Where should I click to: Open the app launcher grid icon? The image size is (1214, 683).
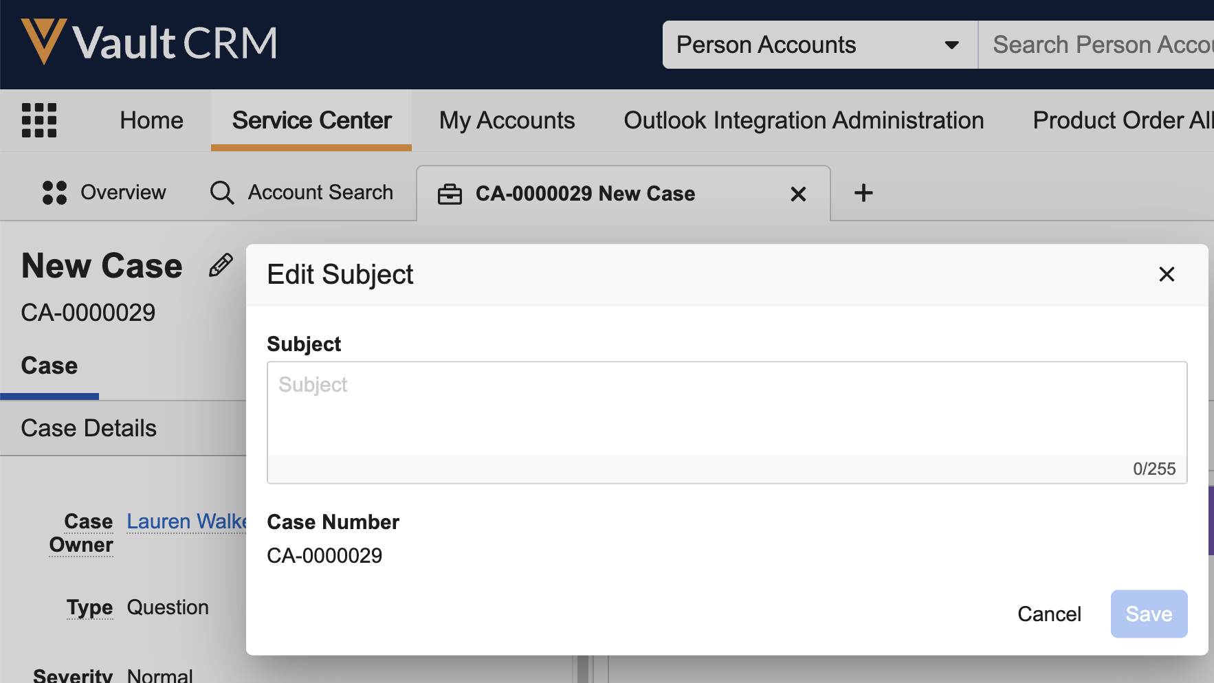click(39, 120)
